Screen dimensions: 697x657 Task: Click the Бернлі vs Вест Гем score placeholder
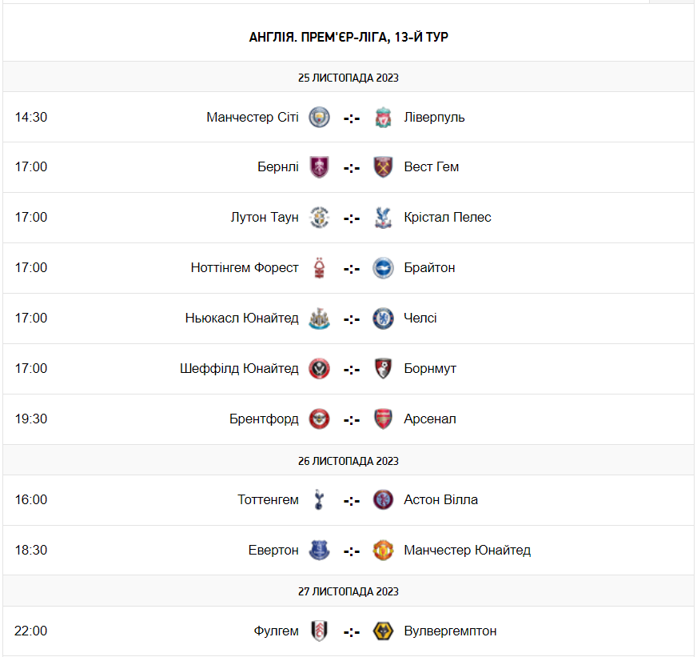pos(352,168)
